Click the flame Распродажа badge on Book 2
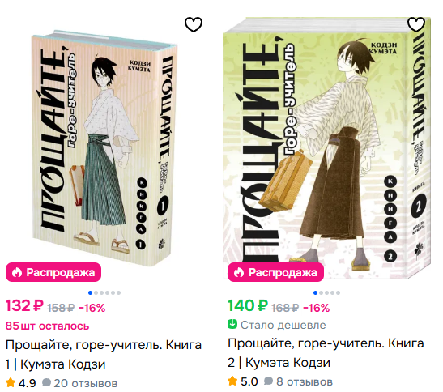443x392 pixels. 275,272
